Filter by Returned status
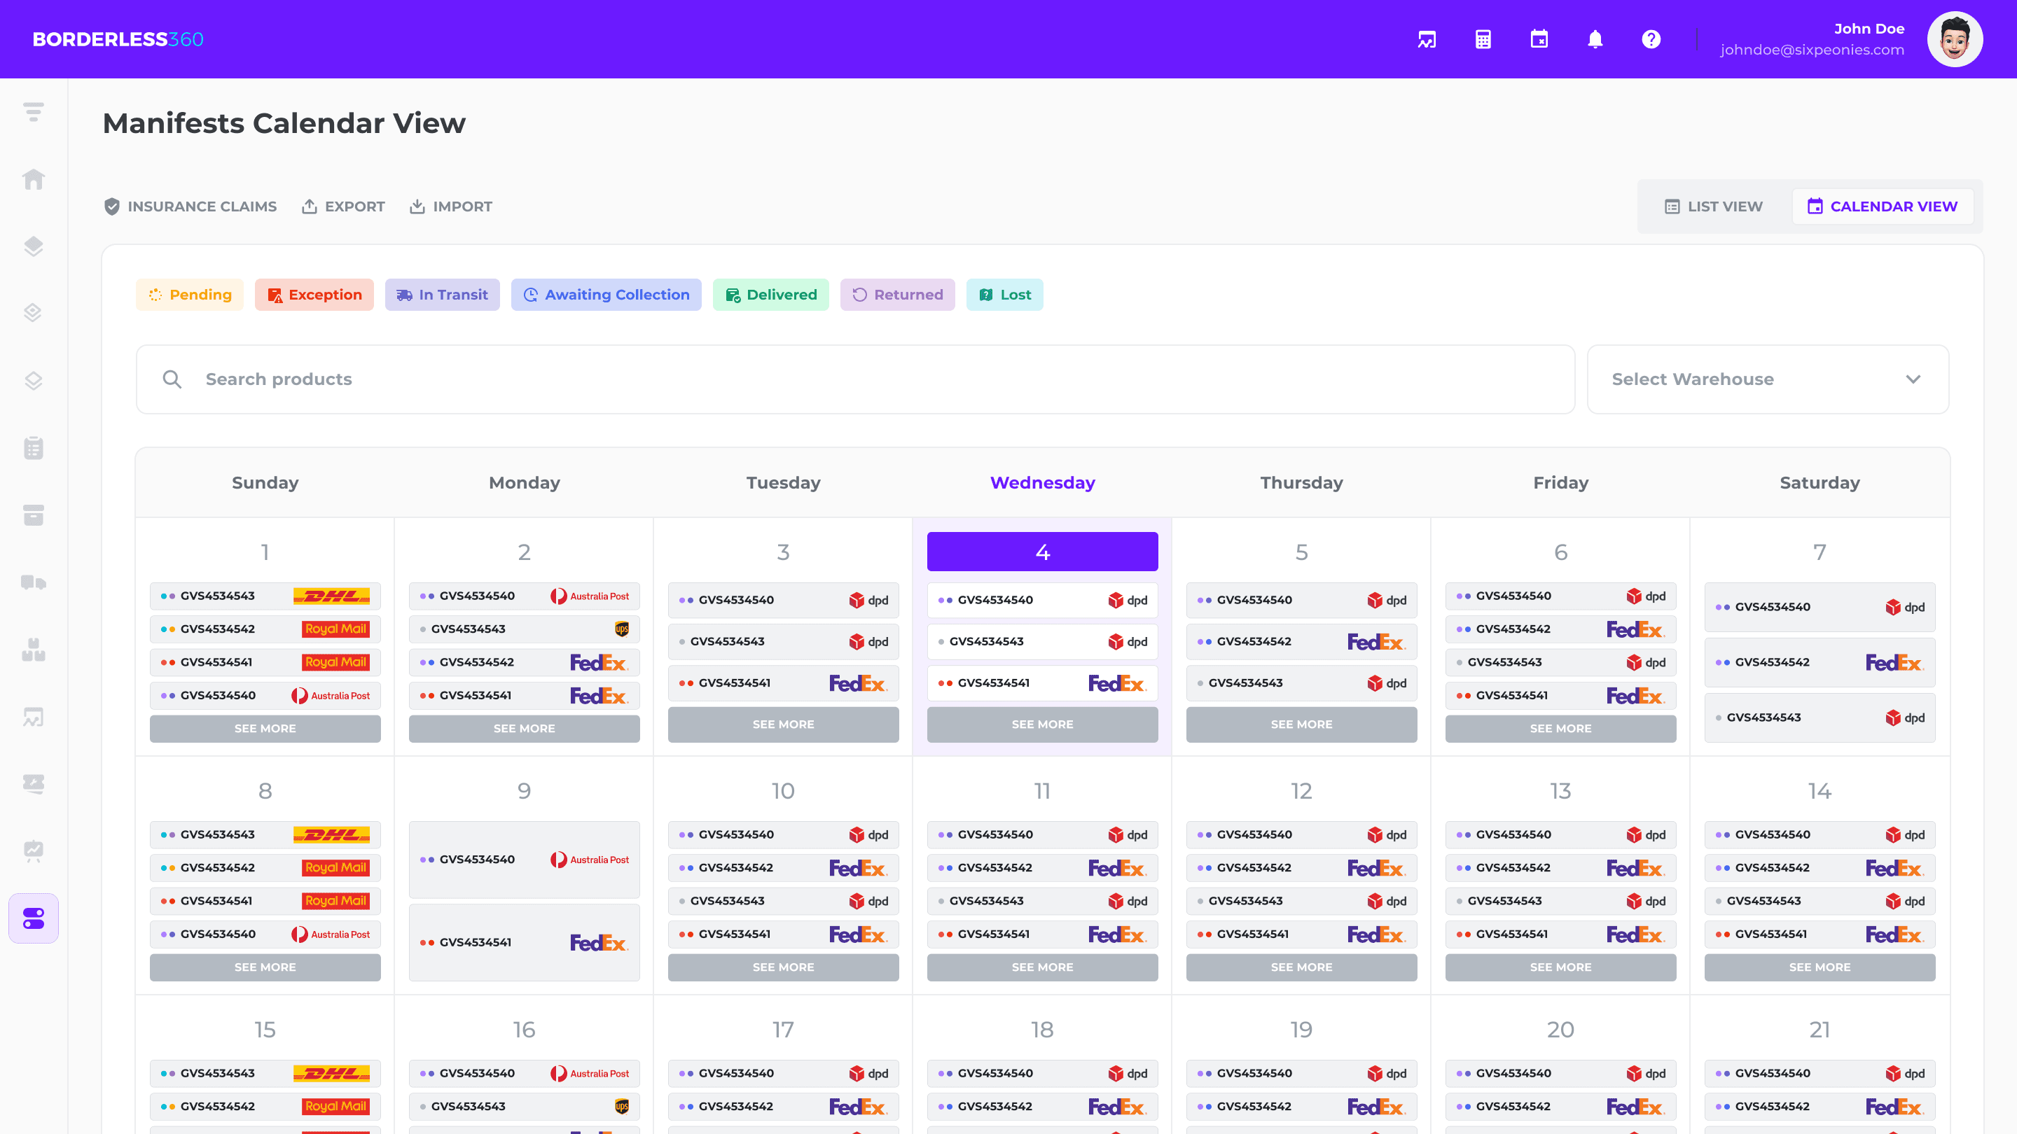The image size is (2017, 1134). coord(897,295)
